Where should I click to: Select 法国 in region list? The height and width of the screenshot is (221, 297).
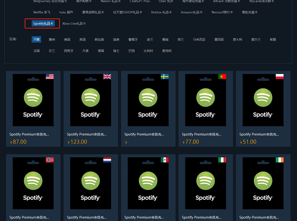click(x=36, y=51)
